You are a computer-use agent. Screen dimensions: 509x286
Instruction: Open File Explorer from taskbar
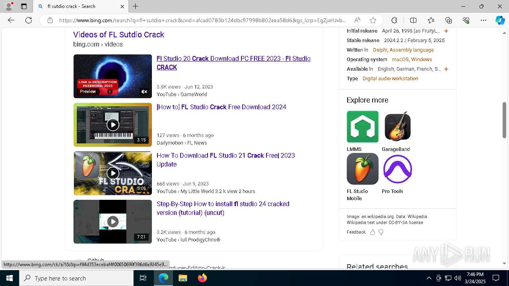(183, 278)
